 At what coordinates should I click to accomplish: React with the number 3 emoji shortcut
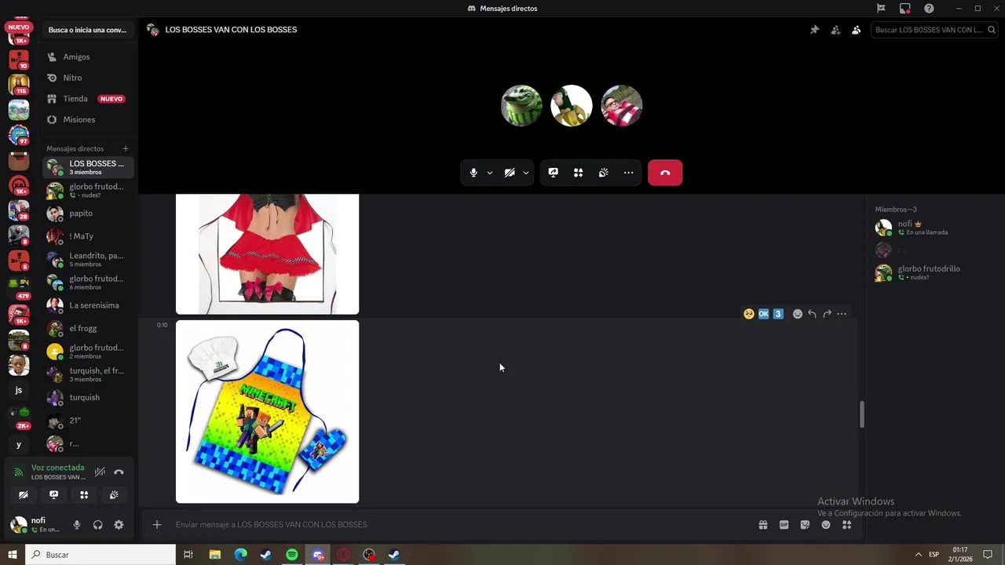(x=778, y=314)
